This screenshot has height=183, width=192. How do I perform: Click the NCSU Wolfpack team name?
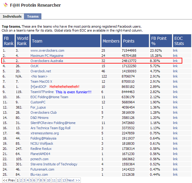(42, 143)
